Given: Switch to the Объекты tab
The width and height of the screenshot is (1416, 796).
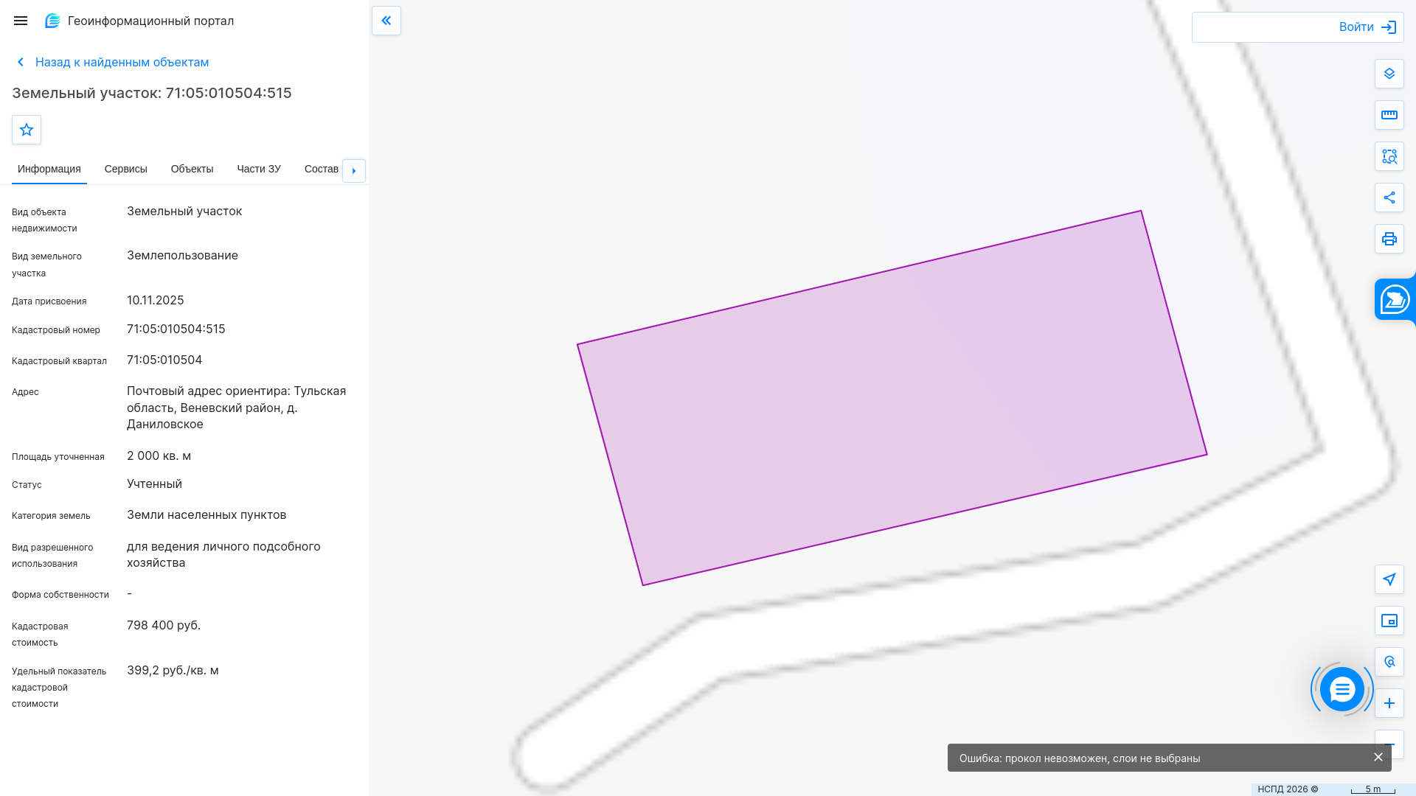Looking at the screenshot, I should click(x=192, y=169).
